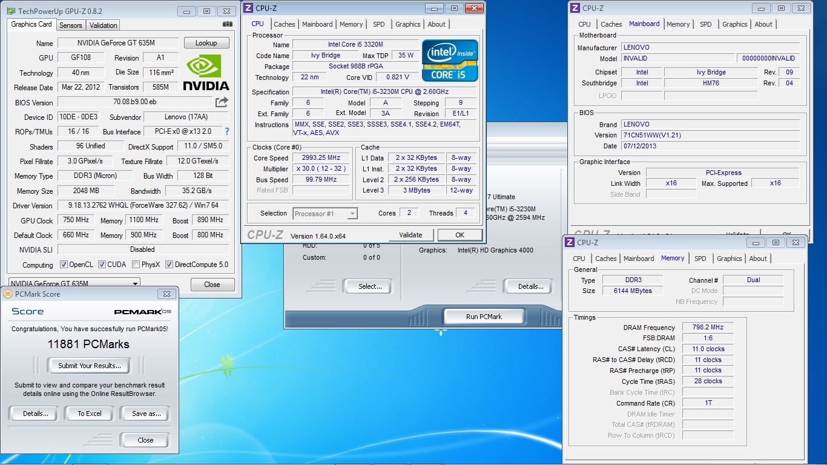Click the Level 3 cache 3 MBytes value
Screen dimensions: 827x465
tap(417, 190)
